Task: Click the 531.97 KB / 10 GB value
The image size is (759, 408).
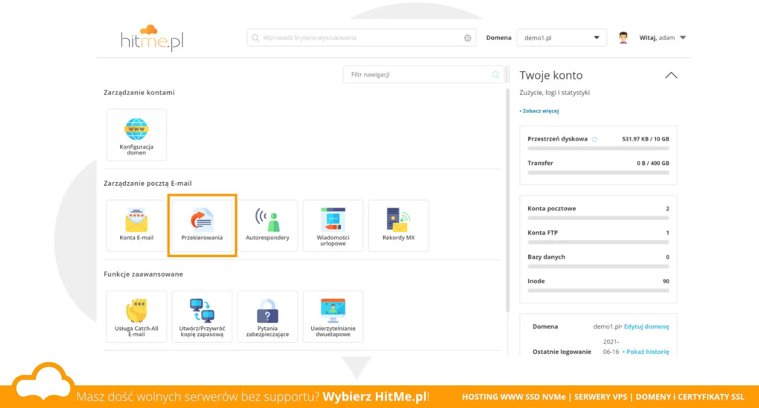Action: [x=646, y=139]
